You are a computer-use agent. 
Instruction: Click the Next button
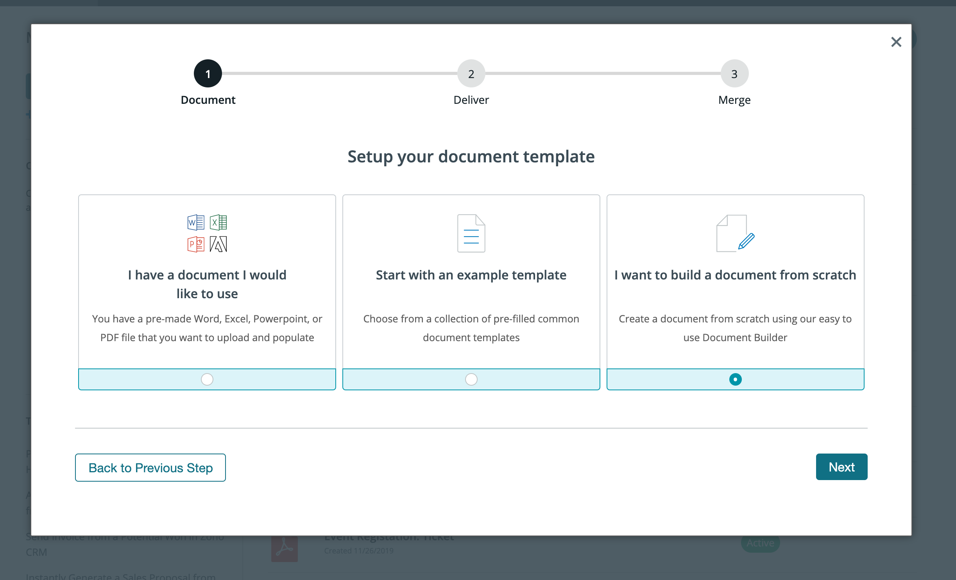pyautogui.click(x=841, y=467)
